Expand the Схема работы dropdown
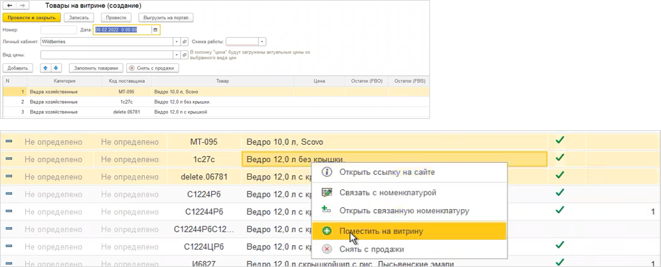The width and height of the screenshot is (661, 267). (262, 43)
